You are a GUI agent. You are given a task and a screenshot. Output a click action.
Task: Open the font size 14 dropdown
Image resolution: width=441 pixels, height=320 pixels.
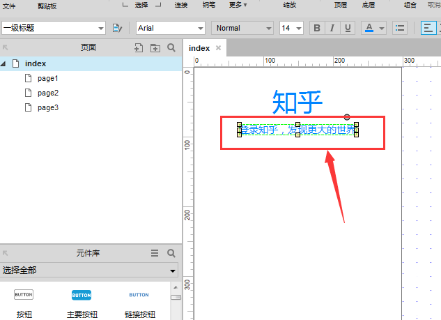(x=291, y=28)
